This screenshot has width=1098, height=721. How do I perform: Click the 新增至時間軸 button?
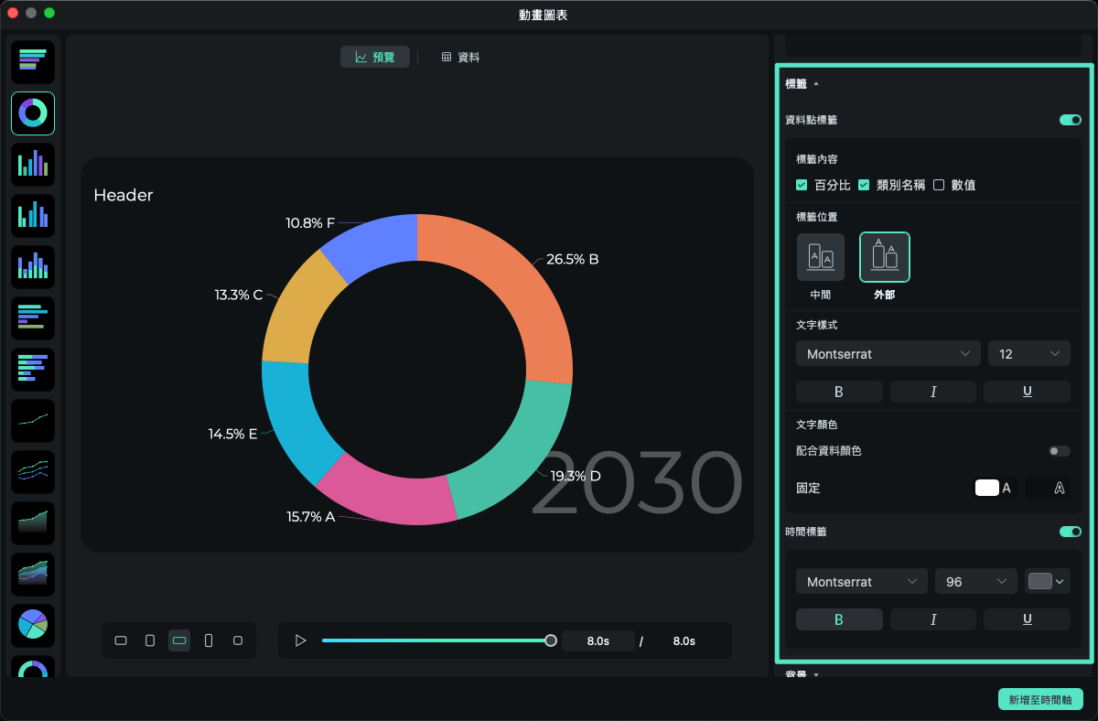tap(1040, 699)
